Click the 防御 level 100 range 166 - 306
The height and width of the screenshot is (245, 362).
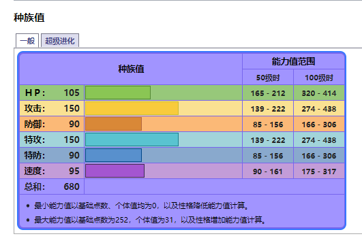pyautogui.click(x=319, y=125)
